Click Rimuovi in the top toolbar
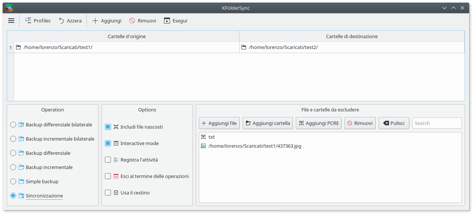Viewport: 474px width, 215px height. 143,21
